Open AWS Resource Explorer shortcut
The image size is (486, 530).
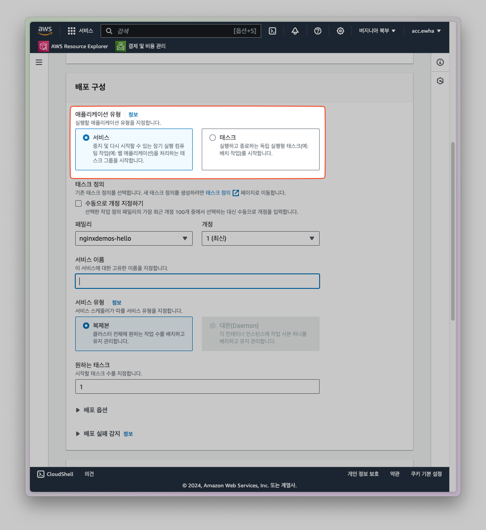[74, 46]
